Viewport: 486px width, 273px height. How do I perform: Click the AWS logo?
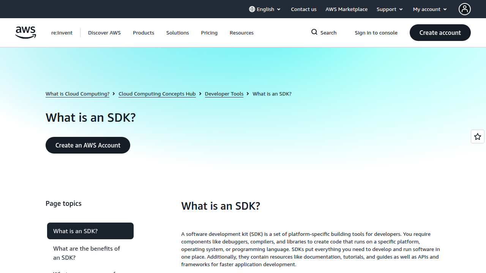[26, 33]
